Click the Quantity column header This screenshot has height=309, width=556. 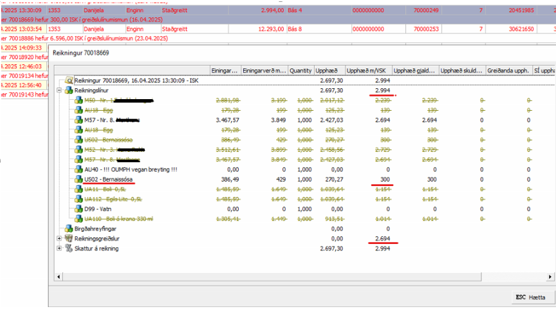point(301,70)
